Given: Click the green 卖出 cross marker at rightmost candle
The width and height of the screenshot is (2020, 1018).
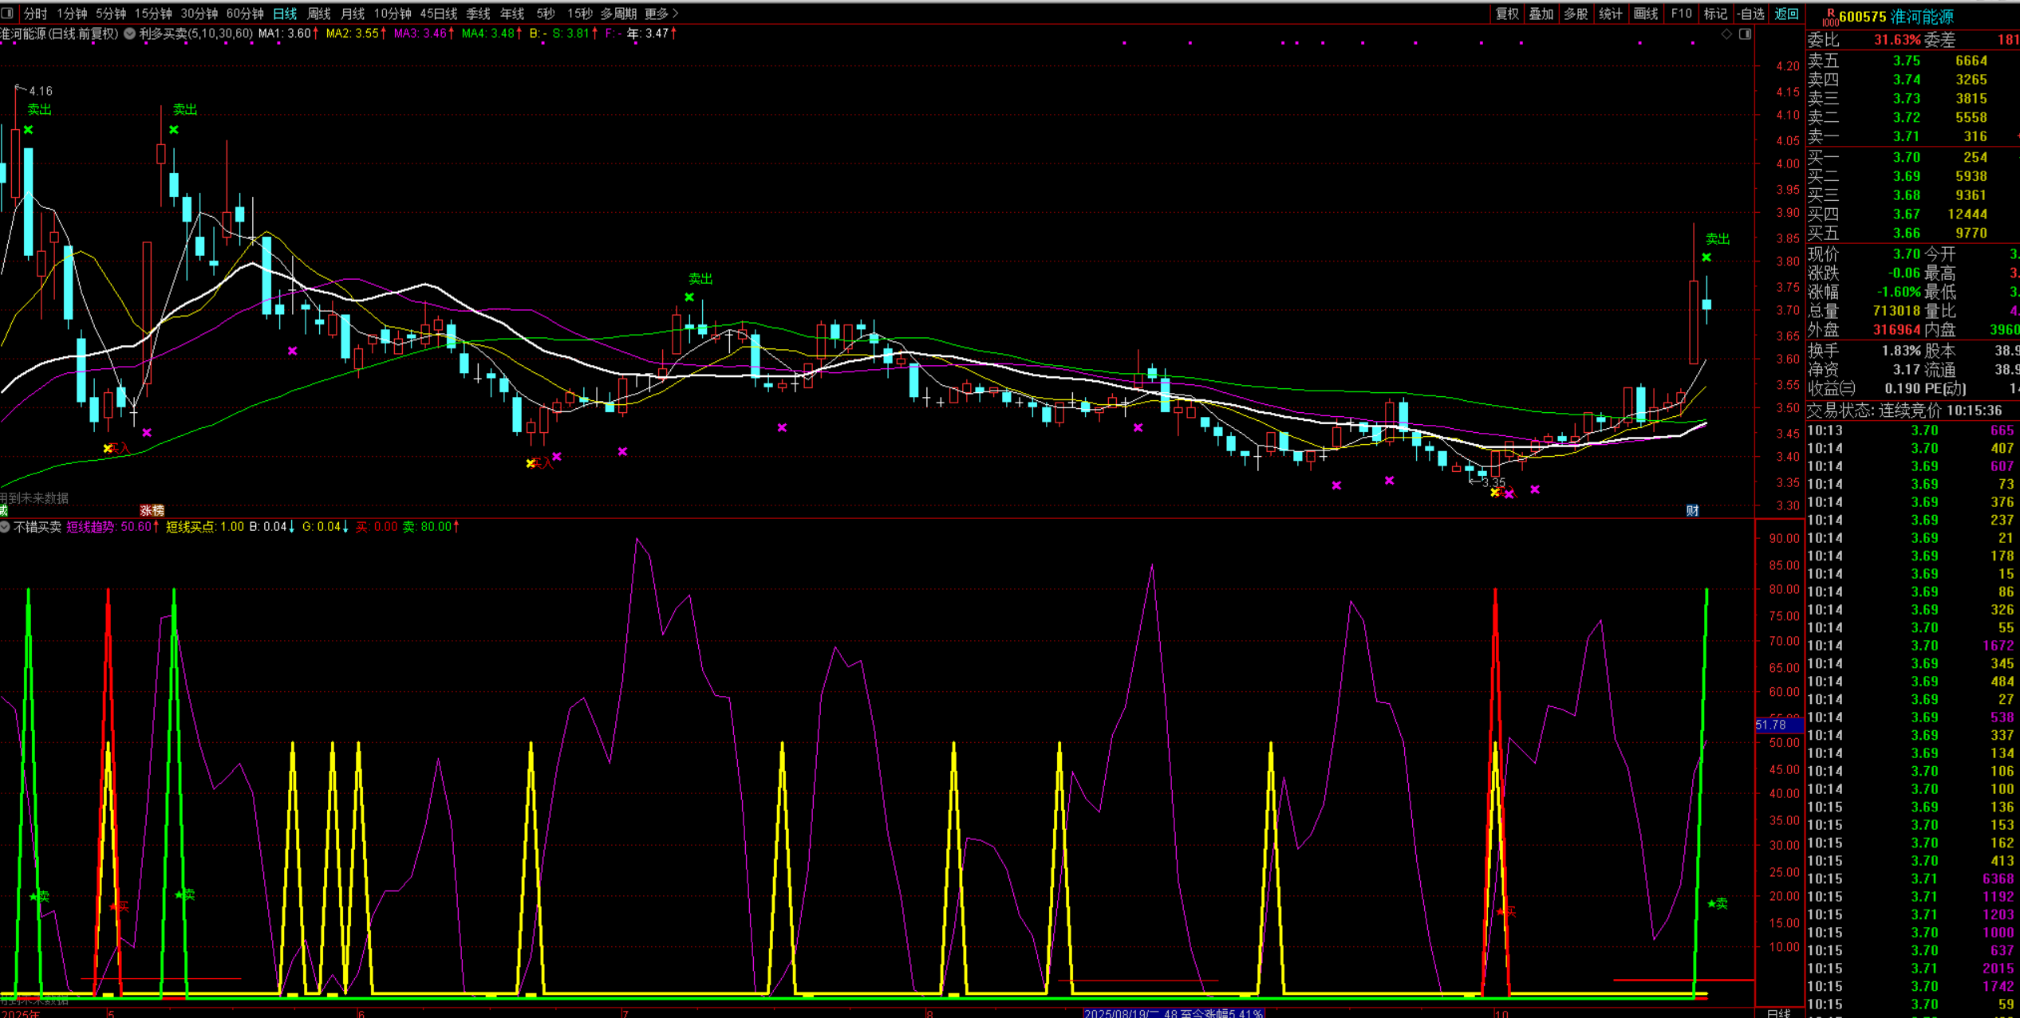Looking at the screenshot, I should 1706,257.
